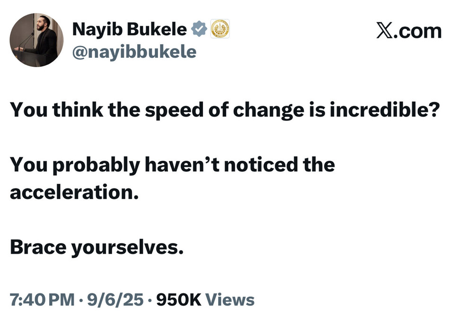Click the 9/6/25 post date
The height and width of the screenshot is (312, 460).
(x=113, y=300)
